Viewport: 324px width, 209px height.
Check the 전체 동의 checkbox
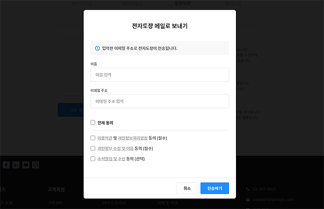93,122
